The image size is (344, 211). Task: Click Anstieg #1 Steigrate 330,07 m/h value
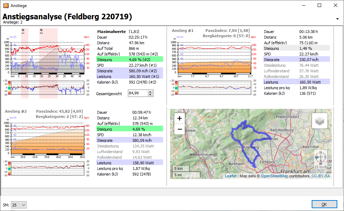[309, 60]
